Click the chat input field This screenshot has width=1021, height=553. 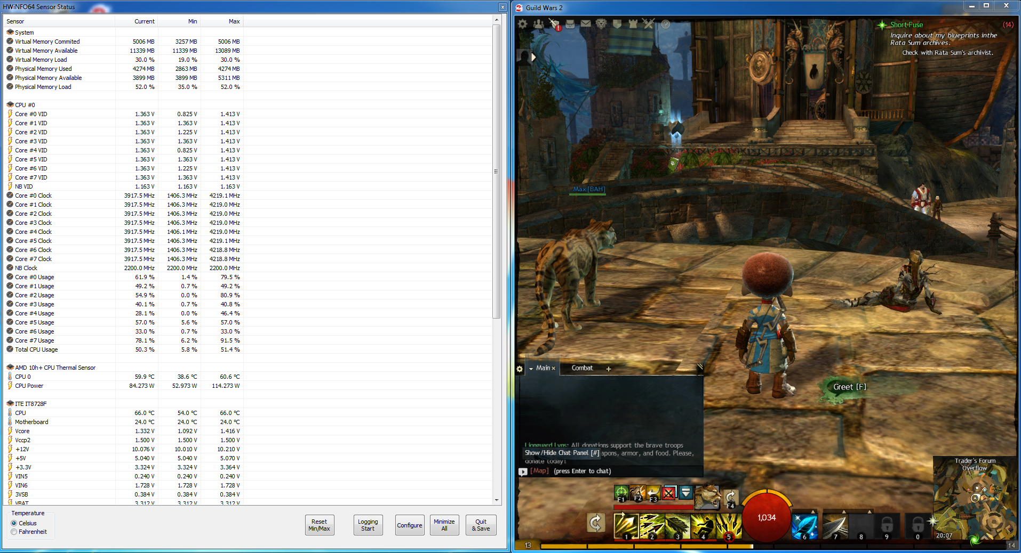[627, 471]
